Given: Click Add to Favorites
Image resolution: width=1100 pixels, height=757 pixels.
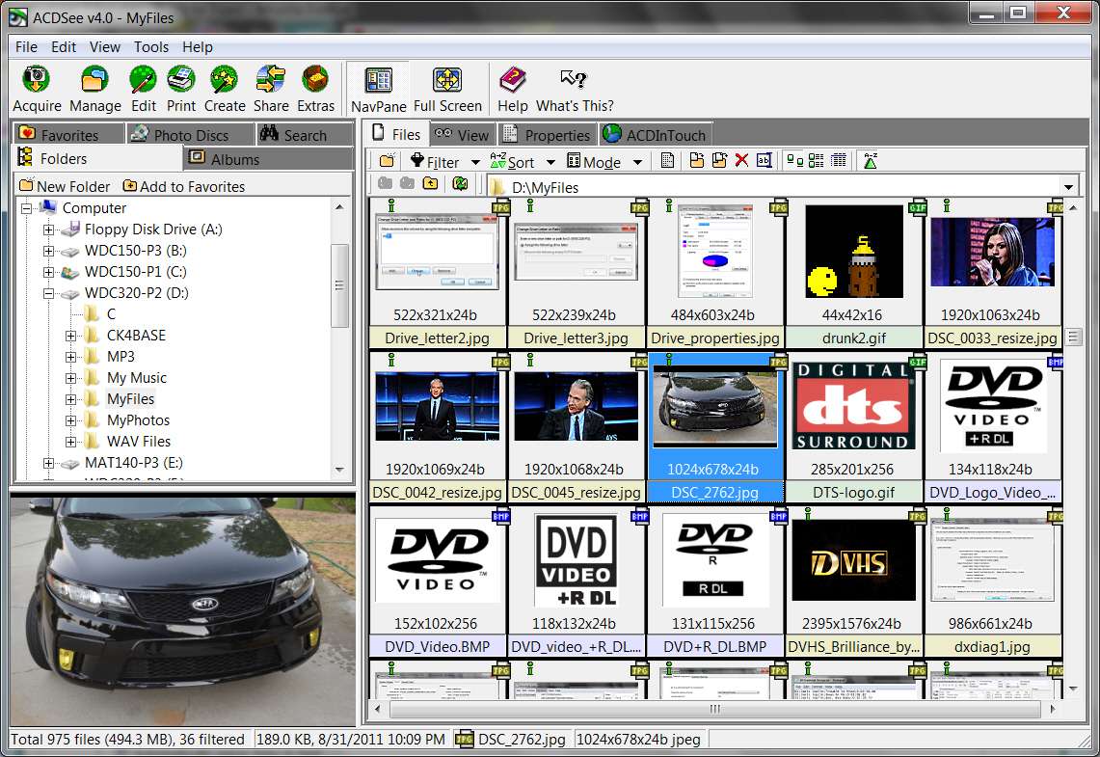Looking at the screenshot, I should (x=184, y=187).
